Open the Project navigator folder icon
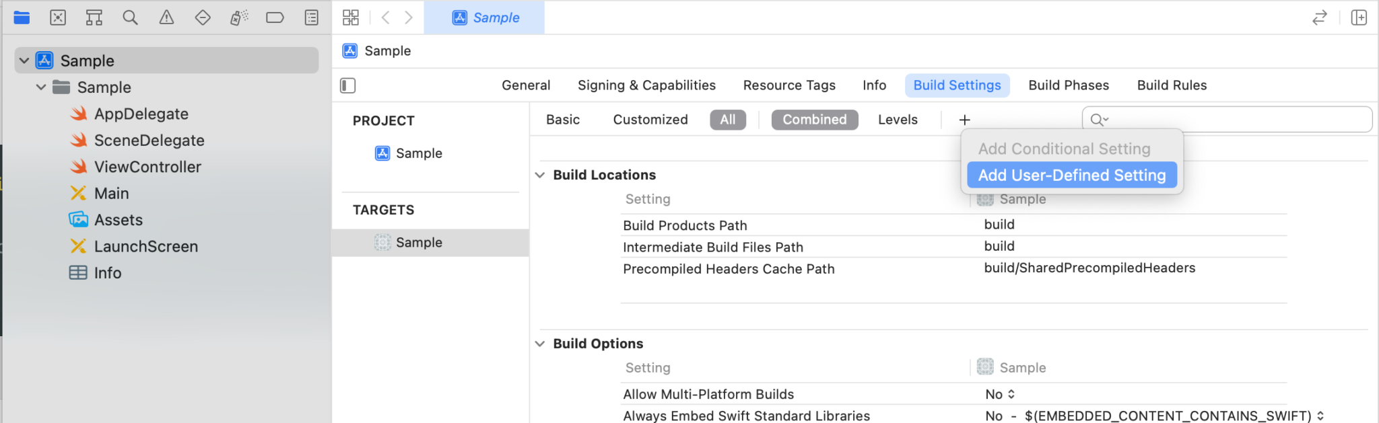 click(x=21, y=17)
